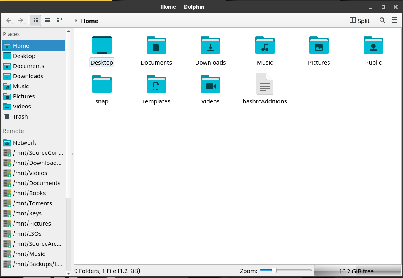Image resolution: width=403 pixels, height=278 pixels.
Task: Click the Back navigation arrow
Action: (9, 20)
